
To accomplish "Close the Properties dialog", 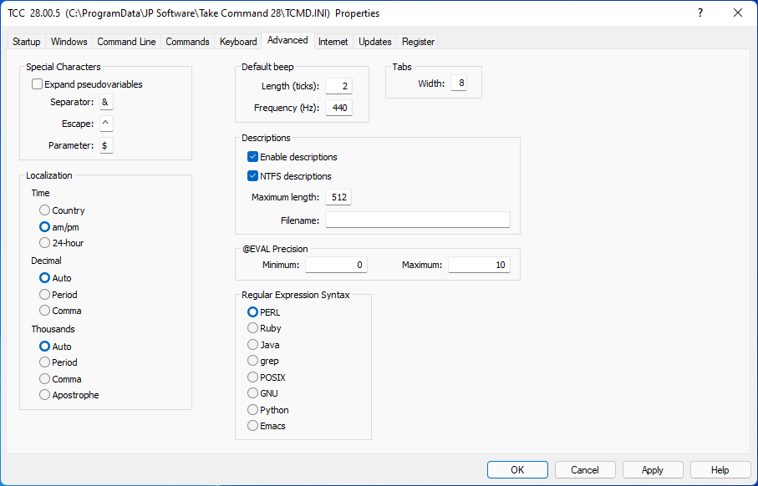I will (738, 13).
